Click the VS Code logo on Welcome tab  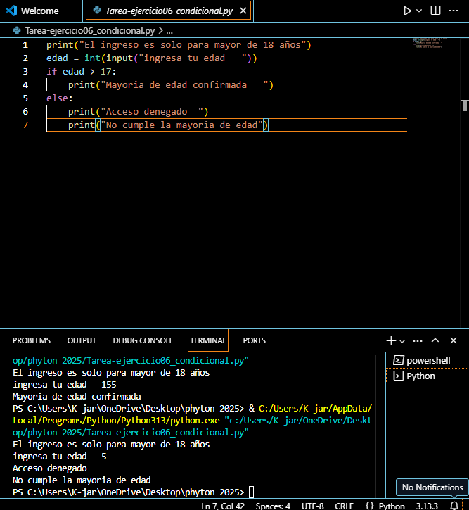click(x=11, y=11)
